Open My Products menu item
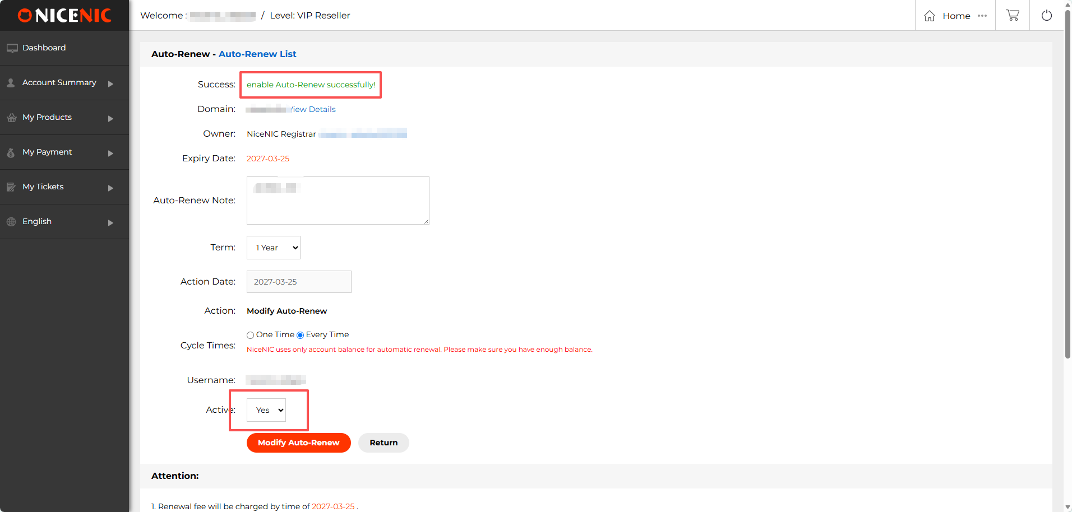 tap(64, 118)
